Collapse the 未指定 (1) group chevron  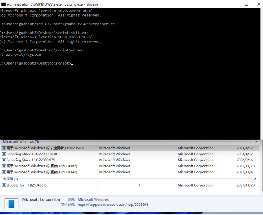tap(255, 179)
